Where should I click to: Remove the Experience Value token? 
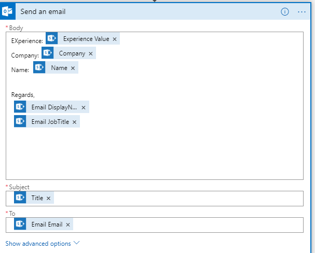pyautogui.click(x=115, y=39)
